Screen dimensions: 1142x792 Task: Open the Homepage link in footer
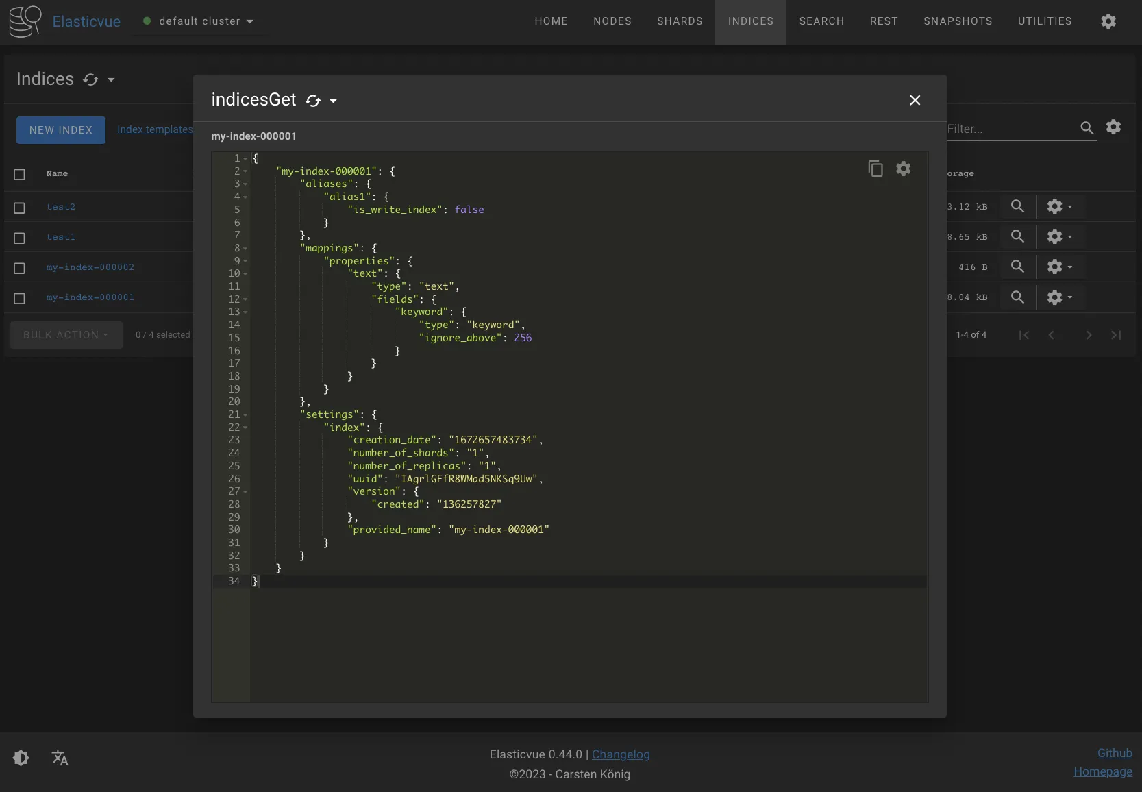(x=1103, y=771)
